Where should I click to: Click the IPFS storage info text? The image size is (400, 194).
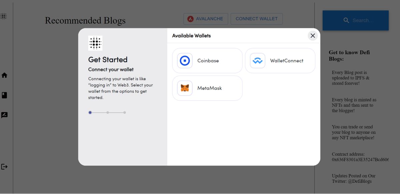[x=351, y=78]
